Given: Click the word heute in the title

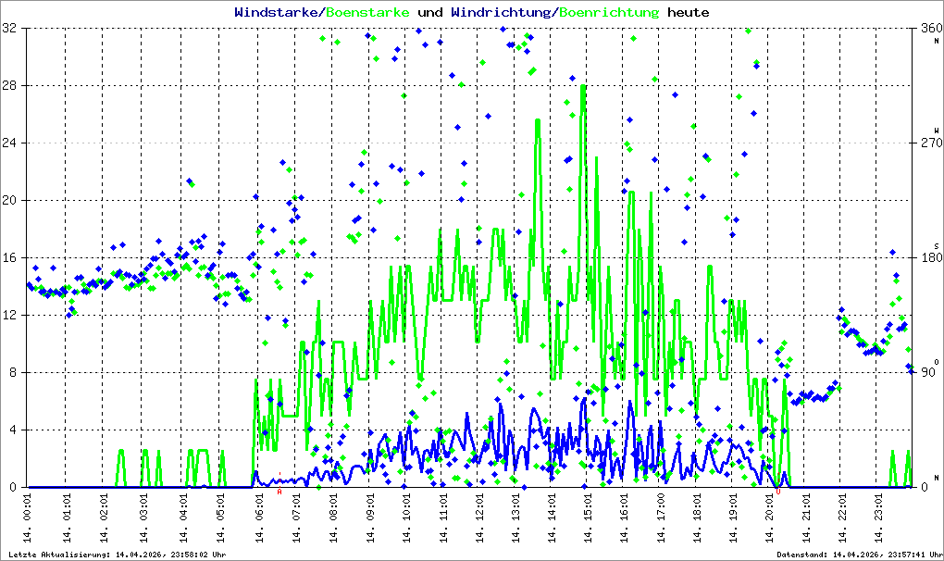Looking at the screenshot, I should [689, 12].
